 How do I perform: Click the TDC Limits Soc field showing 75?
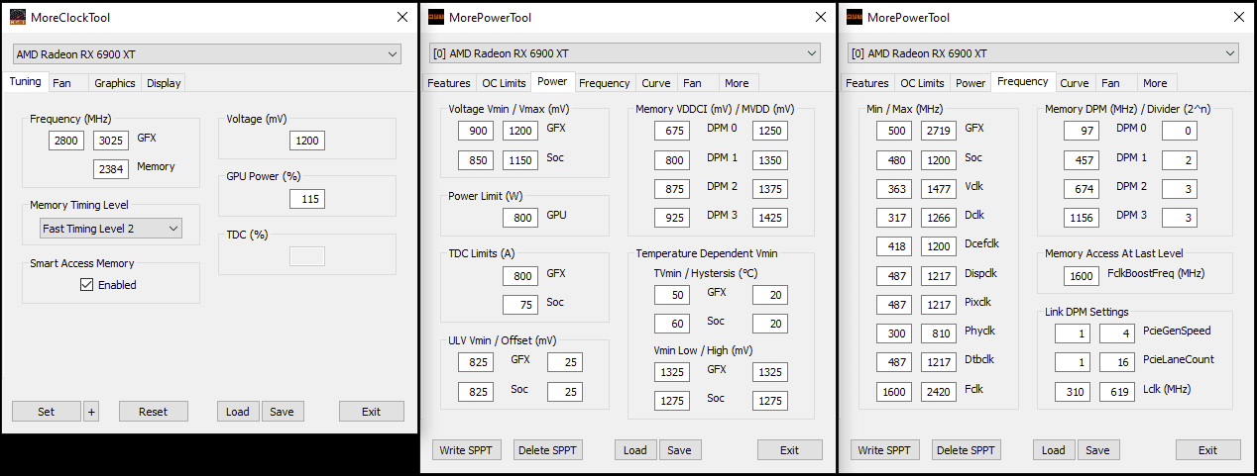(520, 305)
